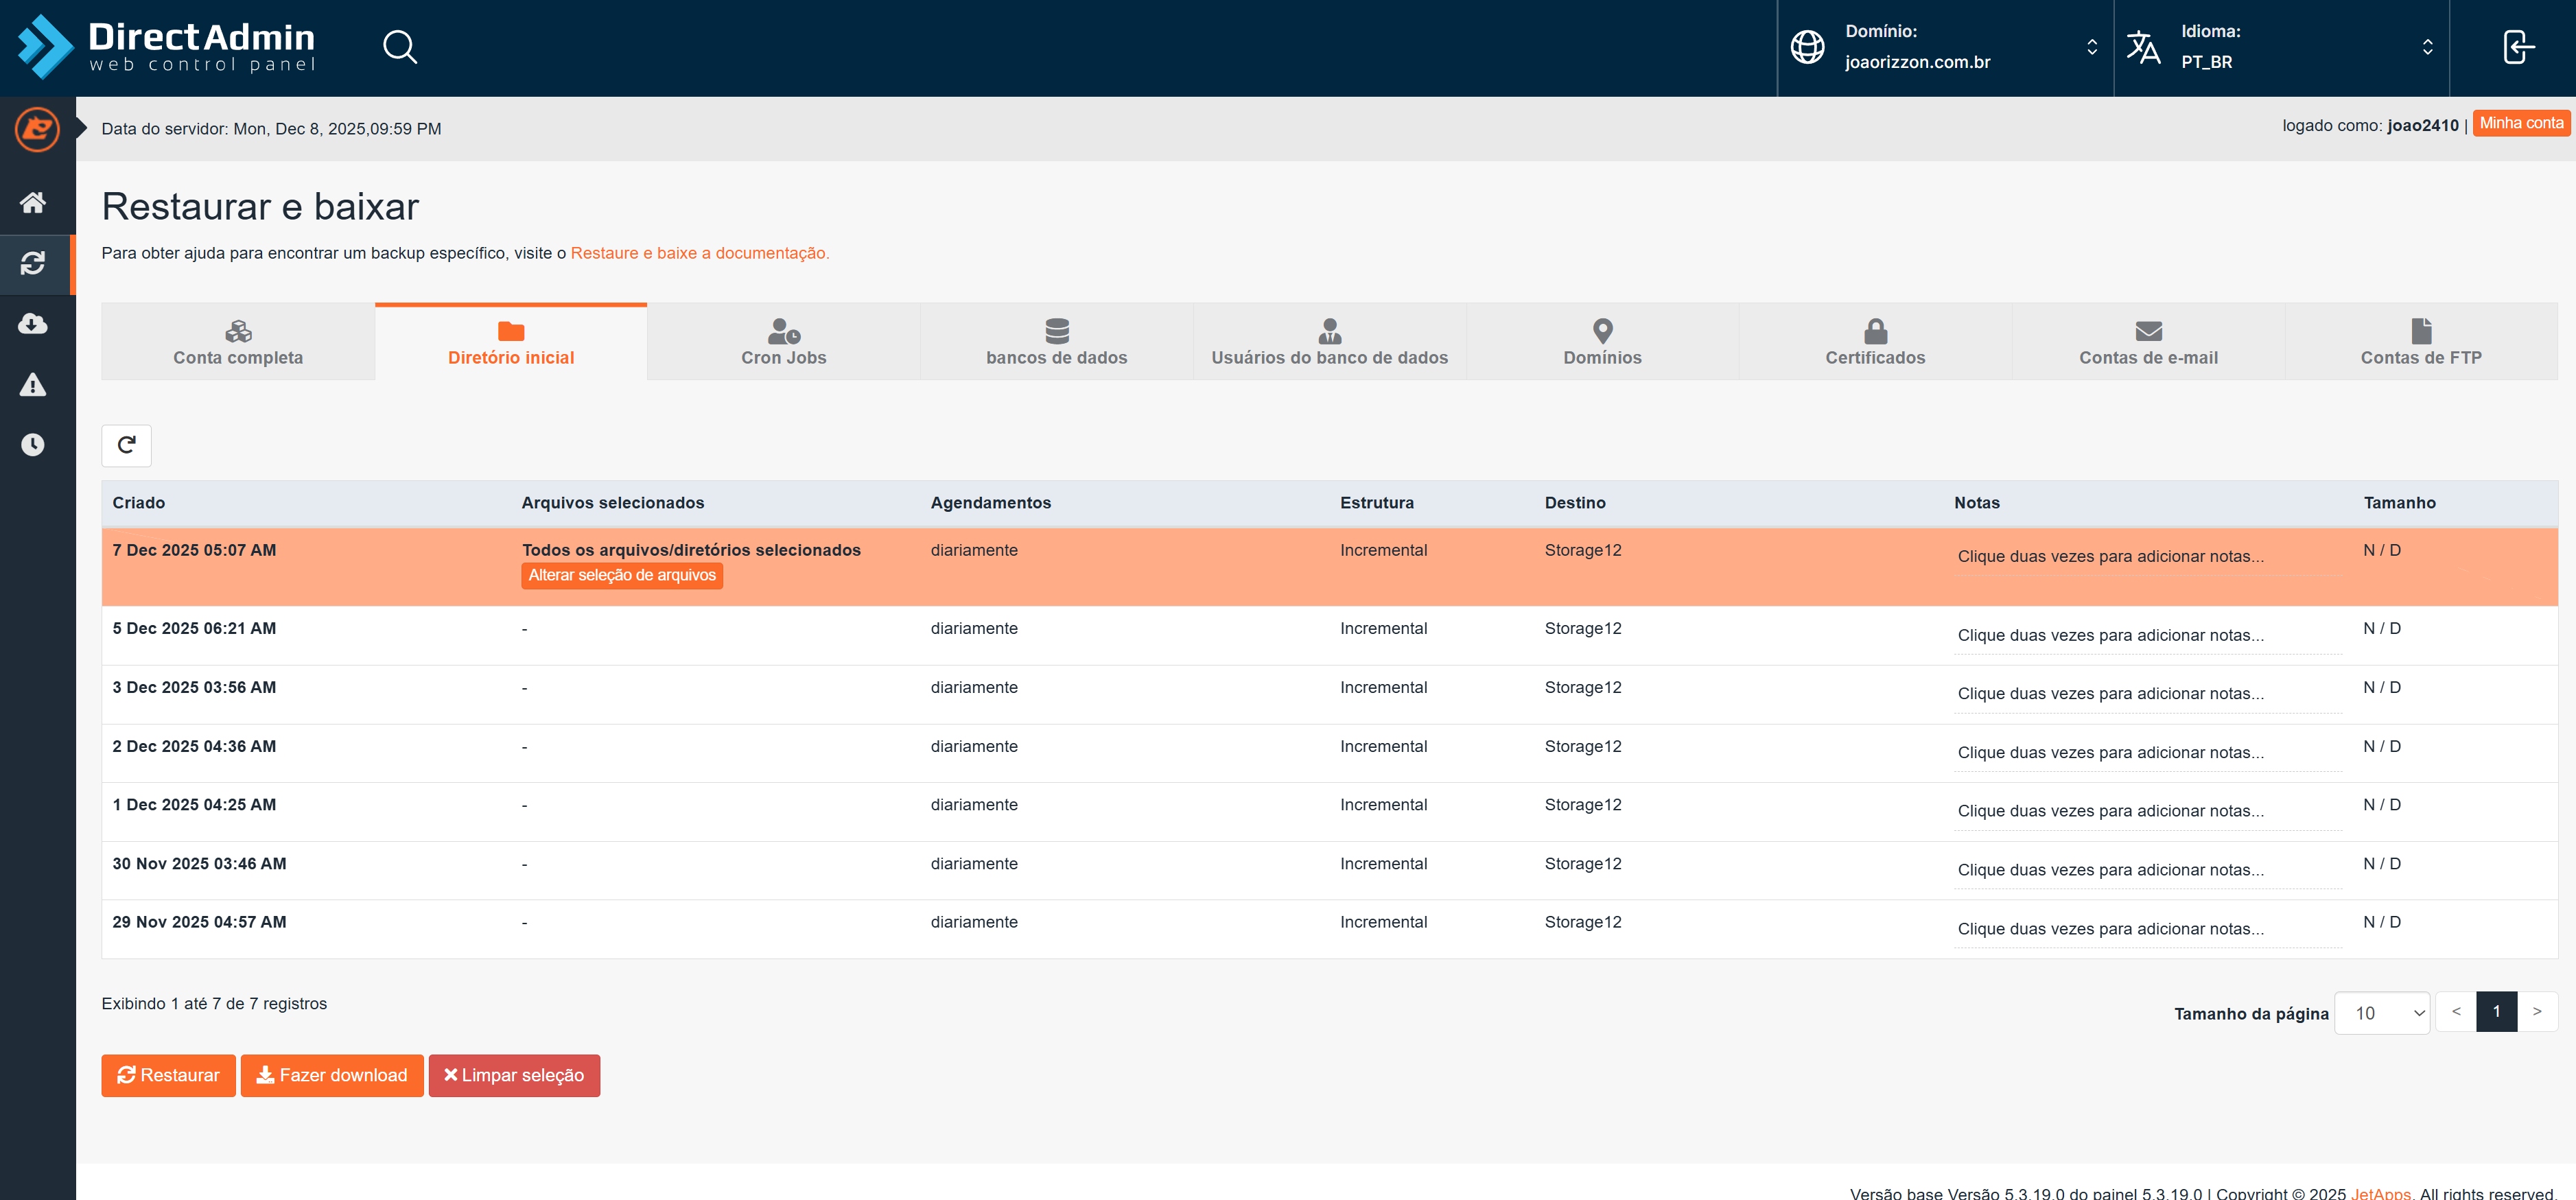Open the cloud download sidebar icon

33,324
